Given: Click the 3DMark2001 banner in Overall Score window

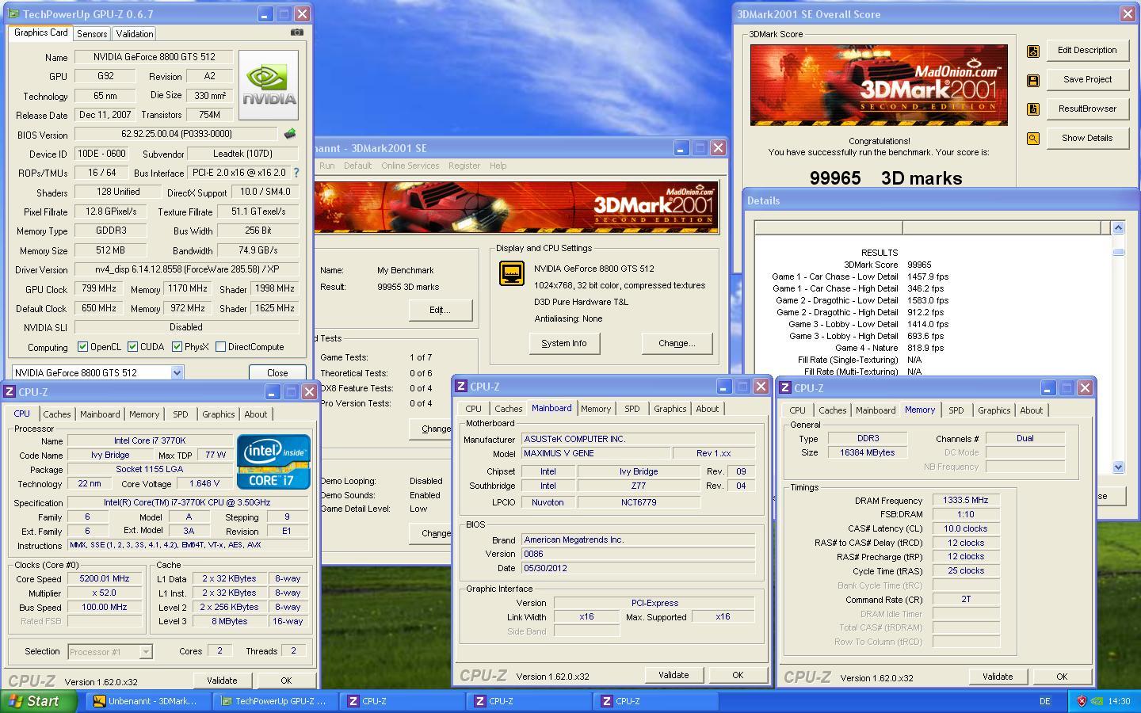Looking at the screenshot, I should [879, 85].
